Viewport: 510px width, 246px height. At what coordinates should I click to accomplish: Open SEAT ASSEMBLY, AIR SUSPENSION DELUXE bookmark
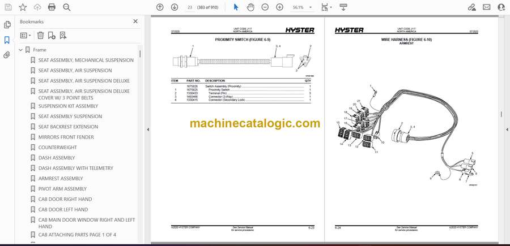pyautogui.click(x=84, y=81)
